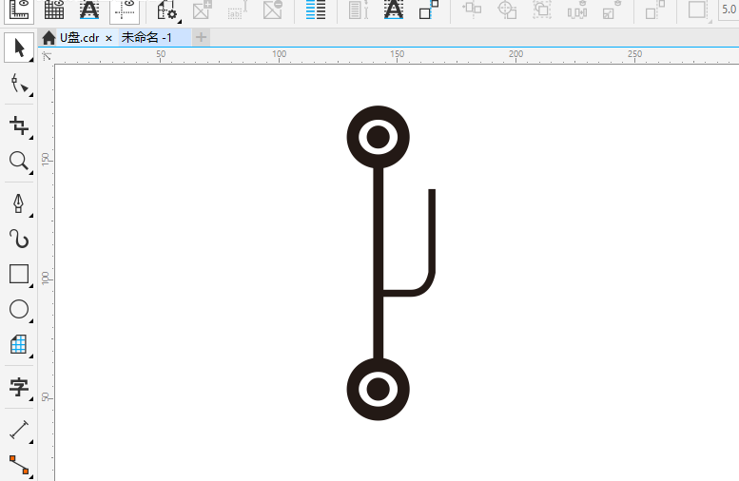Close the U盘.cdr tab

(108, 39)
